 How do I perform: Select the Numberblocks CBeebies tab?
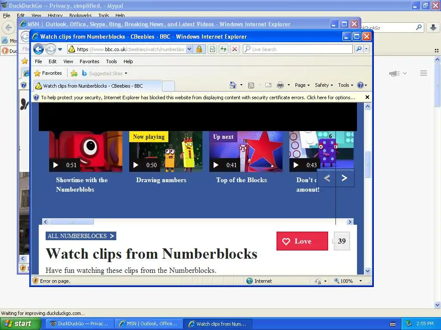98,86
